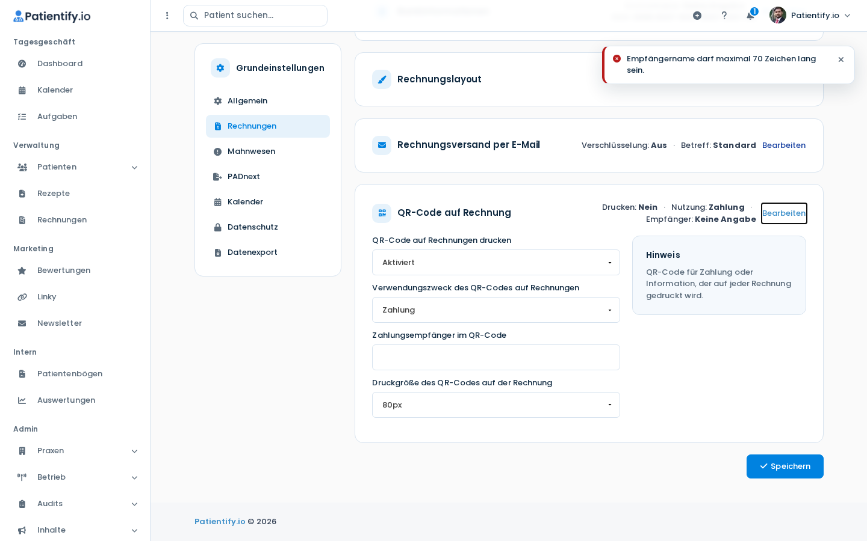This screenshot has height=541, width=867.
Task: Click the Zahlungsempfänger im QR-Code input field
Action: [496, 358]
